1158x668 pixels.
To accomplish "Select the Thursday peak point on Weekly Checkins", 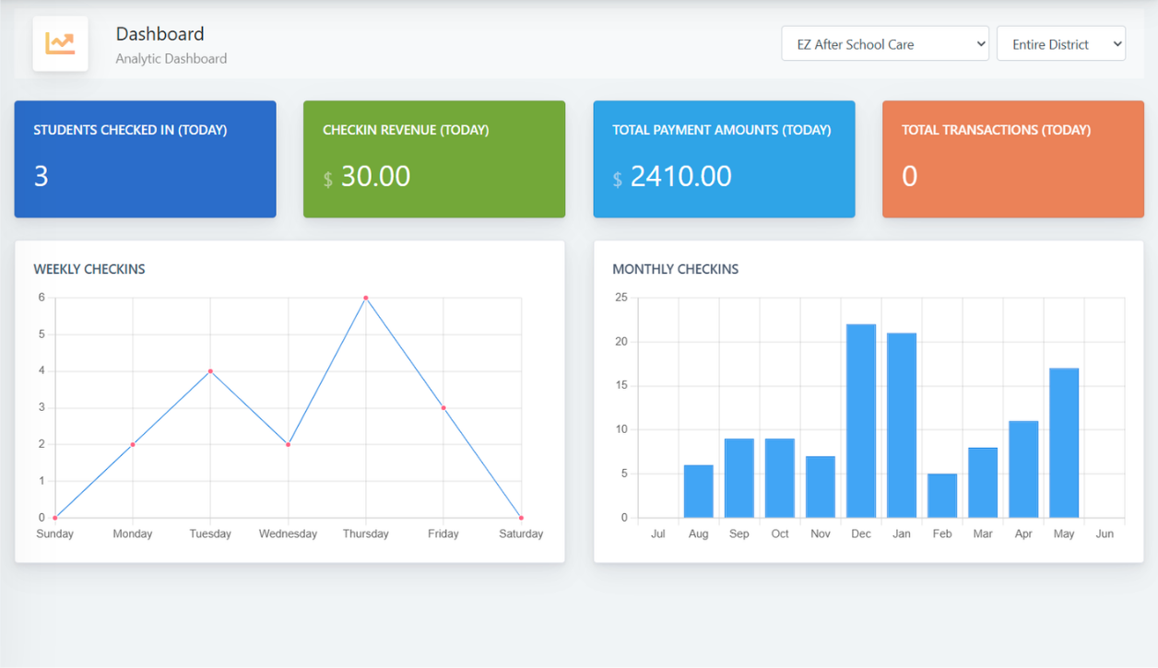I will [x=365, y=297].
